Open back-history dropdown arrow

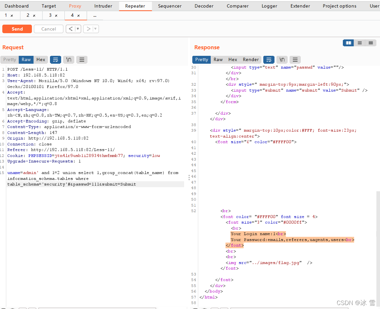pyautogui.click(x=78, y=29)
